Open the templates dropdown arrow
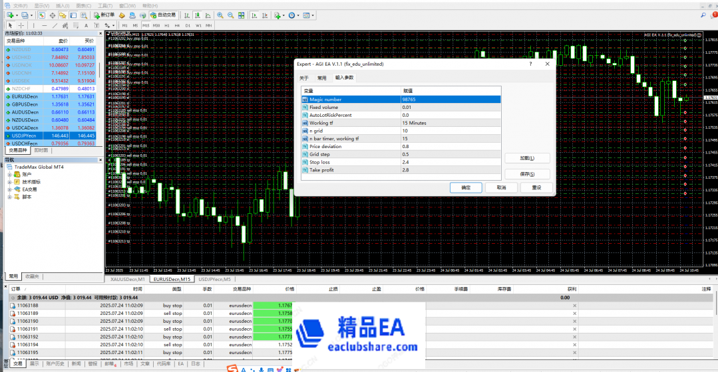The width and height of the screenshot is (718, 372). tap(313, 15)
